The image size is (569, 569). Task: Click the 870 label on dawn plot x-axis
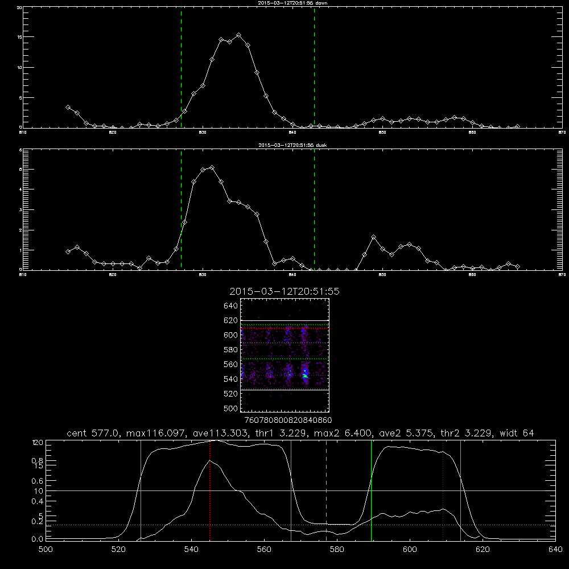point(562,133)
